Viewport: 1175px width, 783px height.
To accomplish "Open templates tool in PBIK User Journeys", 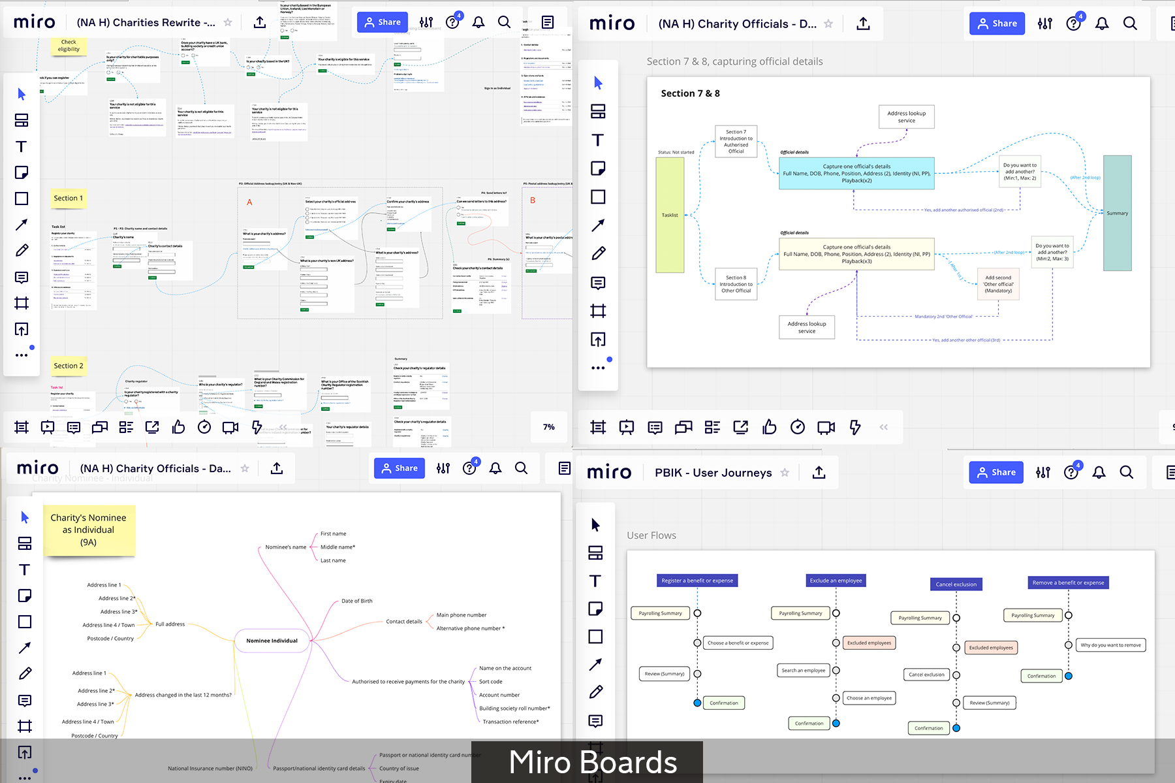I will (595, 553).
